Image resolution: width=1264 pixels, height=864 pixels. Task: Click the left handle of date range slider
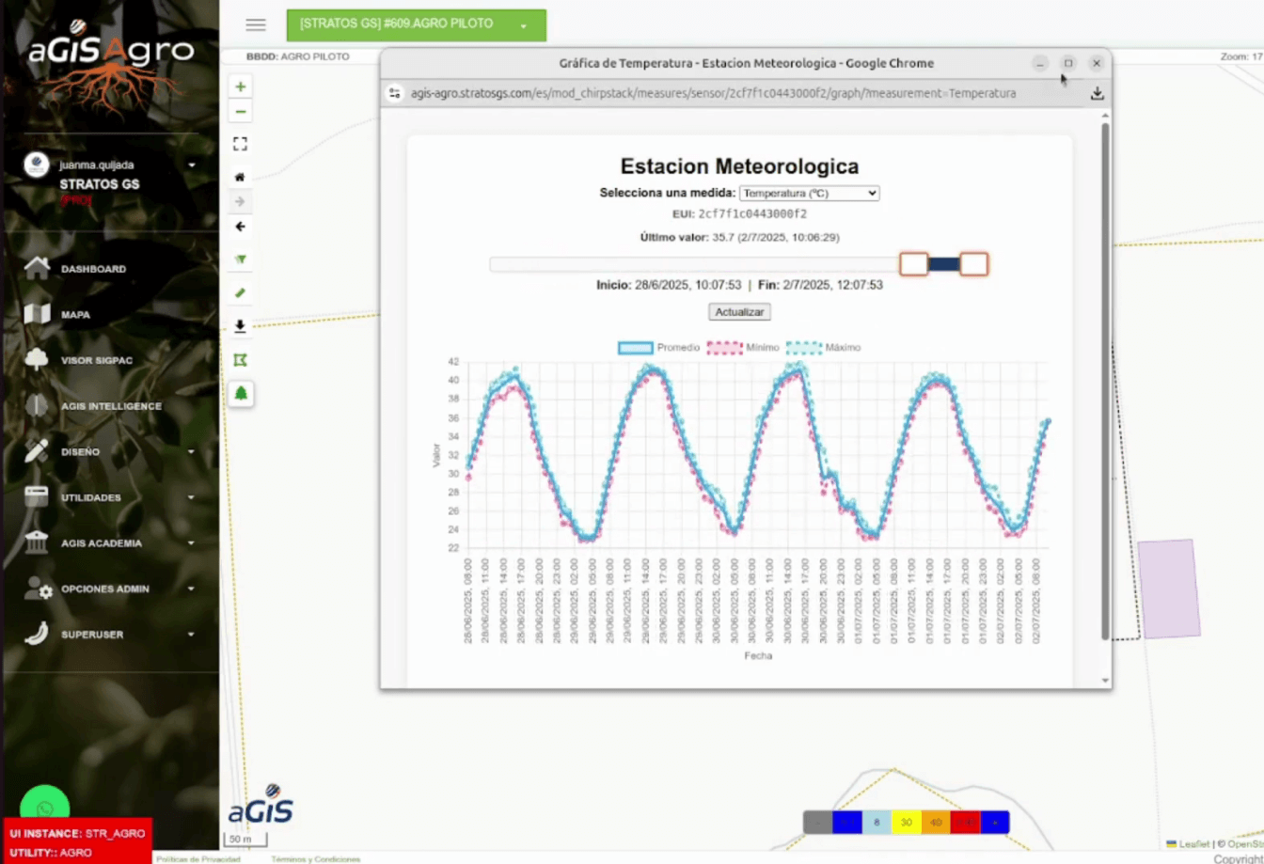(x=913, y=264)
